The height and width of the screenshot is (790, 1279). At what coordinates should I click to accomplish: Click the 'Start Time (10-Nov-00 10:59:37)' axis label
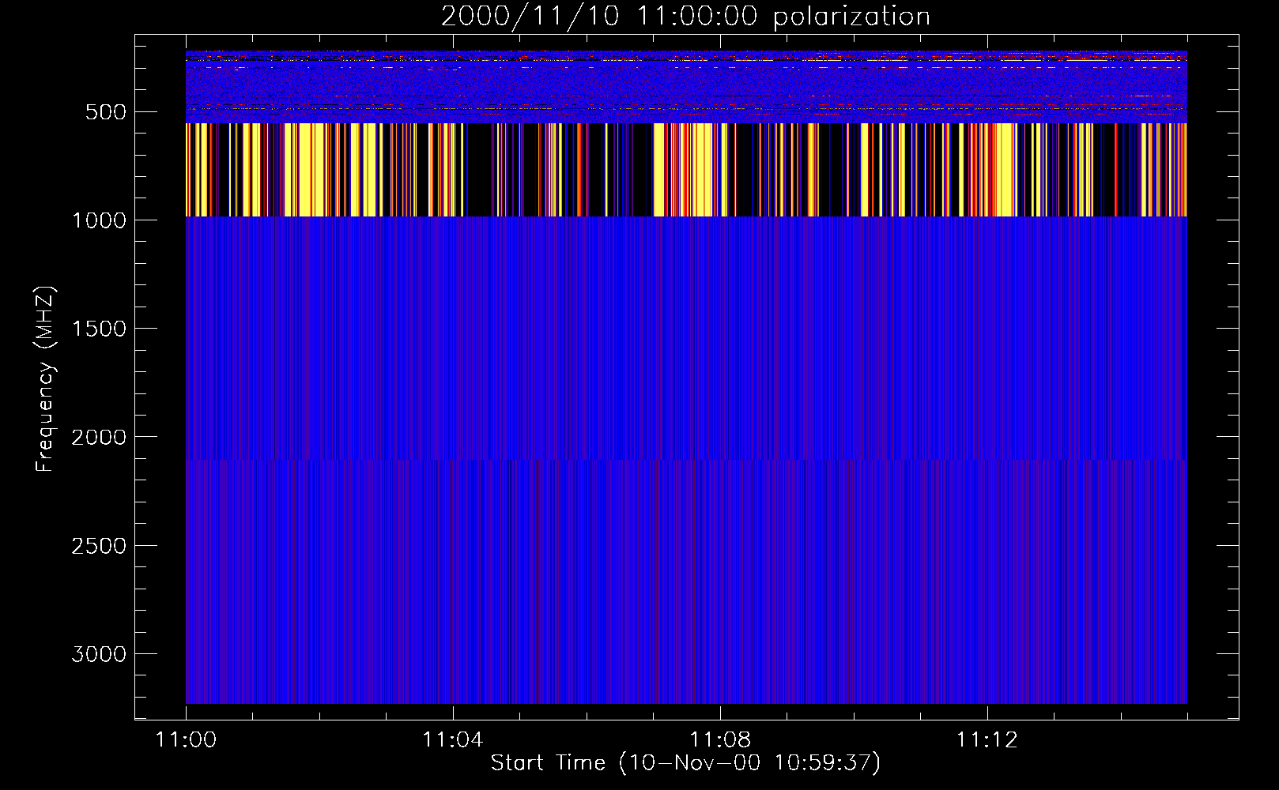pos(685,763)
